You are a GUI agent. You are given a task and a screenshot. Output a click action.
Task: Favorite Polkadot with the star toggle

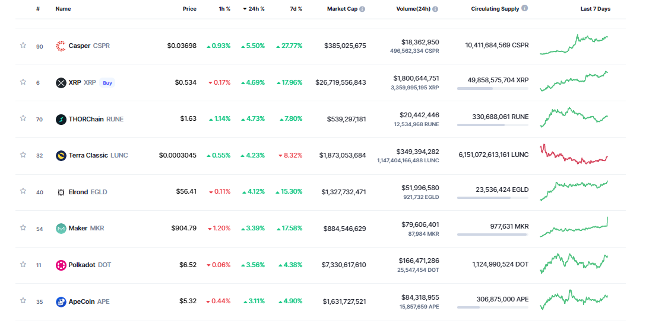click(23, 264)
